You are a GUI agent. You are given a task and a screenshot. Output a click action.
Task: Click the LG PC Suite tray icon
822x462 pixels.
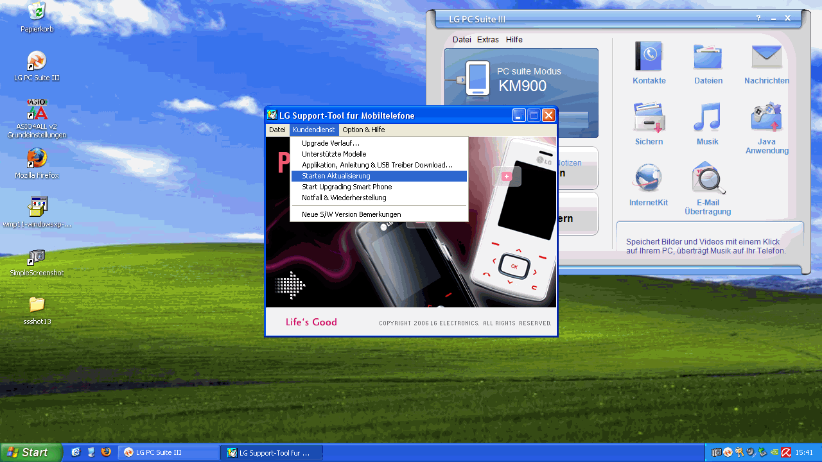(x=728, y=452)
